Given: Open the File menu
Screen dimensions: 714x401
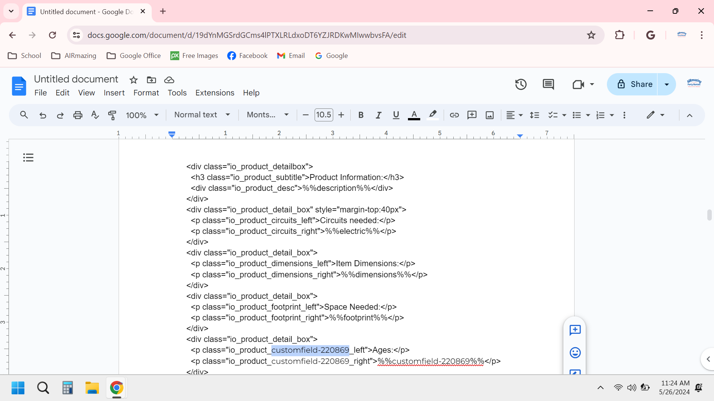Looking at the screenshot, I should pyautogui.click(x=41, y=93).
